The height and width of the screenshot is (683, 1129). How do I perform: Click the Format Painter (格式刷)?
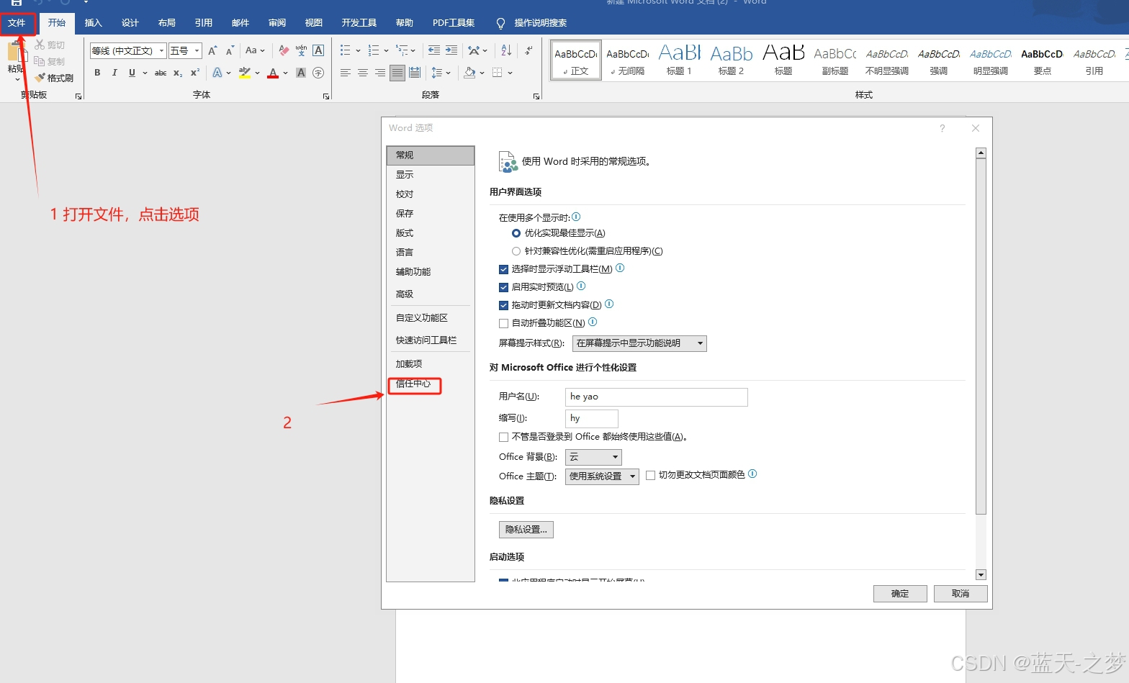55,78
